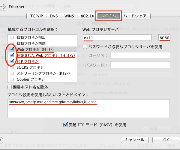Image resolution: width=180 pixels, height=150 pixels.
Task: Toggle 受動 FTP モード (PASV) checkbox
Action: (x=65, y=124)
